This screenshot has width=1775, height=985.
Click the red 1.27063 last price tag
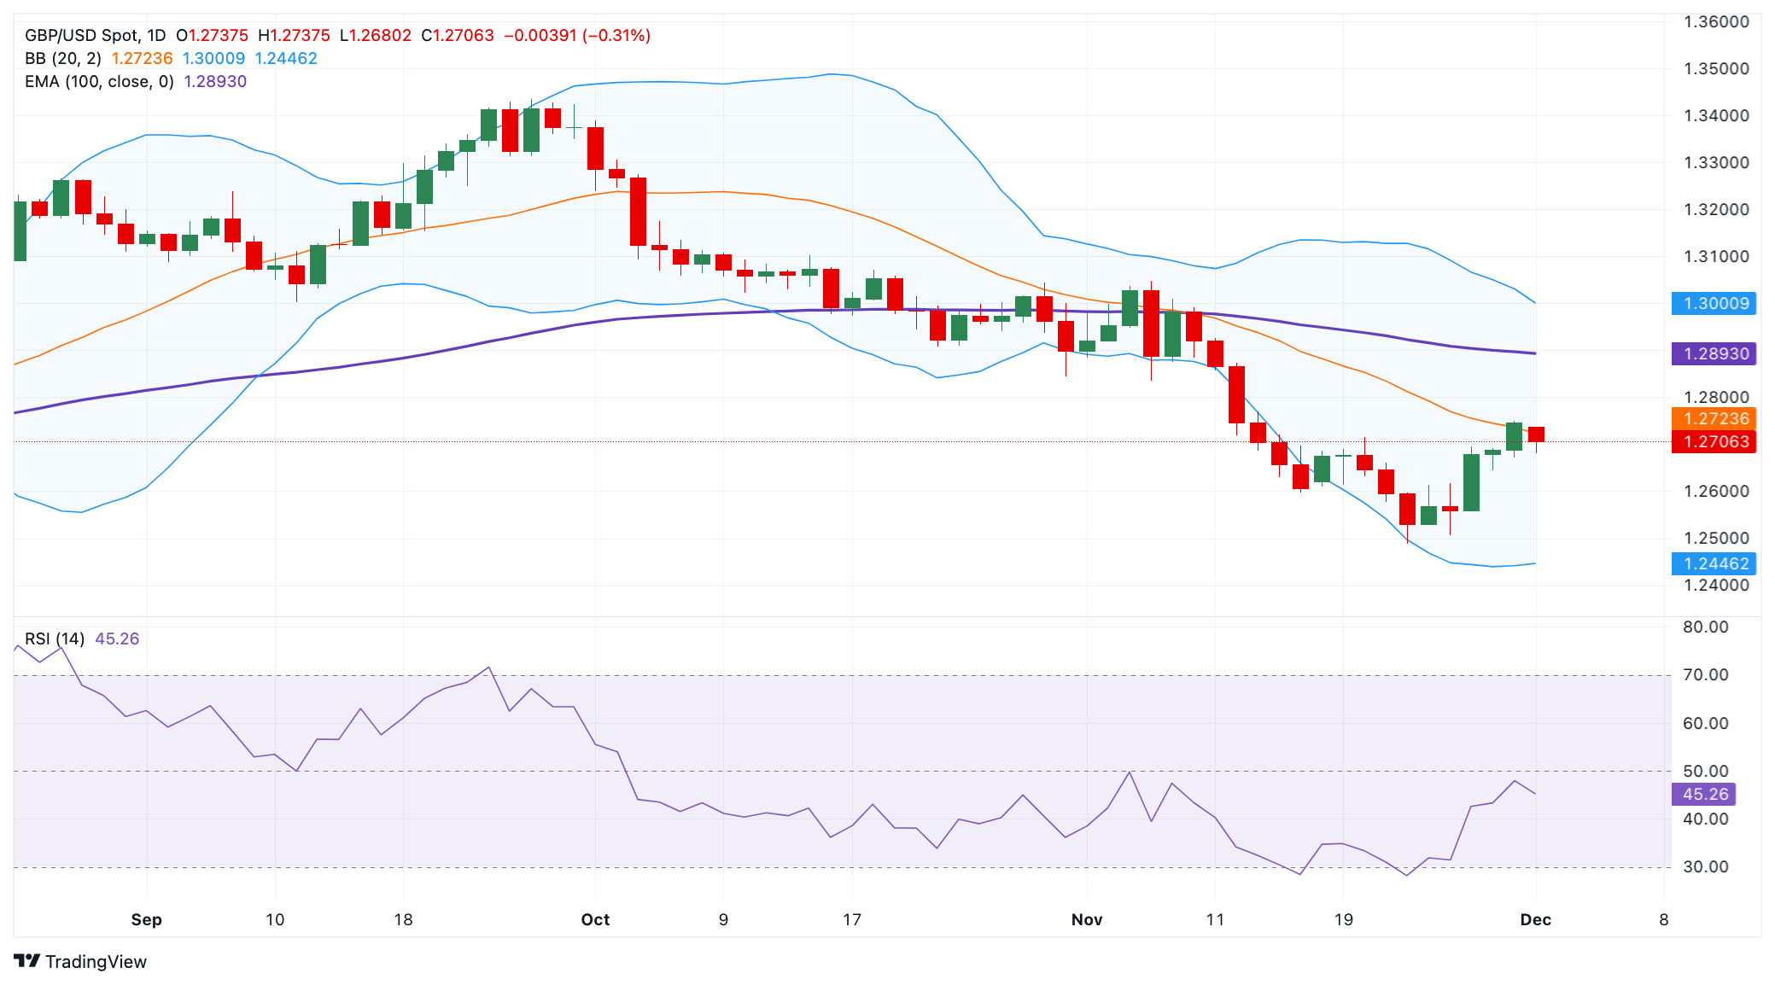point(1714,441)
